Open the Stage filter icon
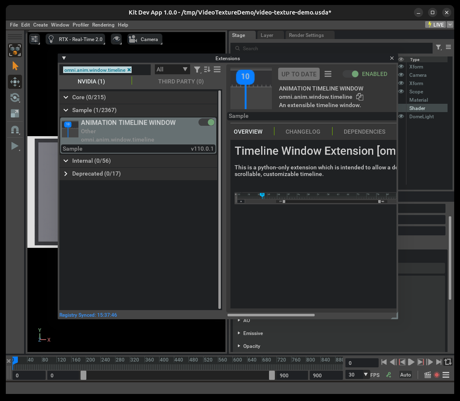 click(439, 47)
